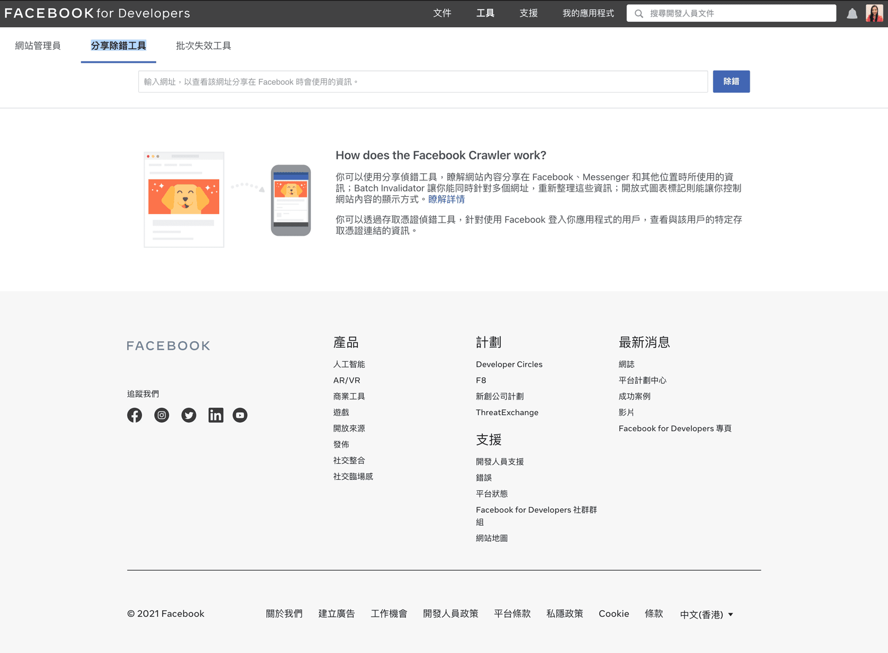Open the 開發人員支援 link
The image size is (888, 653).
click(x=500, y=462)
